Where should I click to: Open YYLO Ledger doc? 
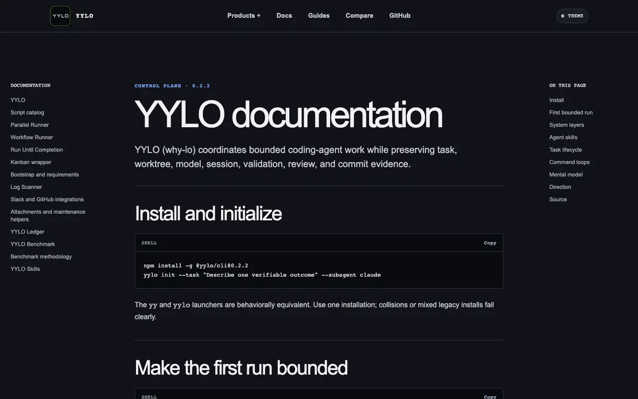coord(27,231)
